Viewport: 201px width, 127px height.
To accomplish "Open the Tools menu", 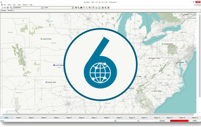I will 19,5.
